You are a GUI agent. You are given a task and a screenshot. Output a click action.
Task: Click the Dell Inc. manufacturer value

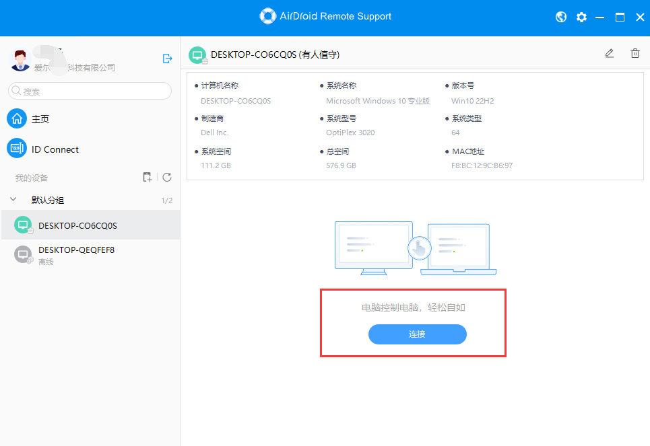tap(215, 133)
